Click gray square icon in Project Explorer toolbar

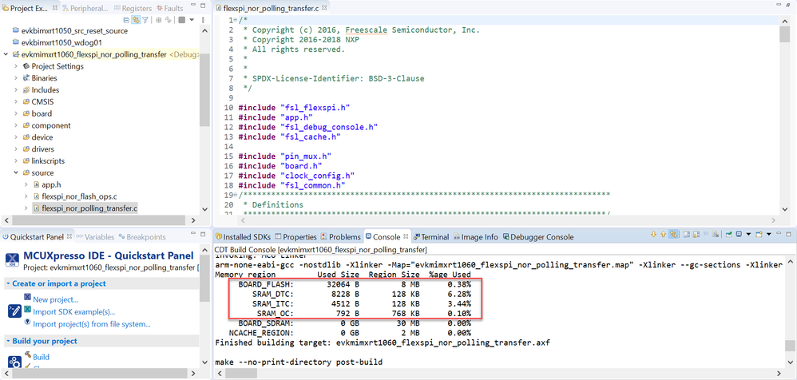181,20
